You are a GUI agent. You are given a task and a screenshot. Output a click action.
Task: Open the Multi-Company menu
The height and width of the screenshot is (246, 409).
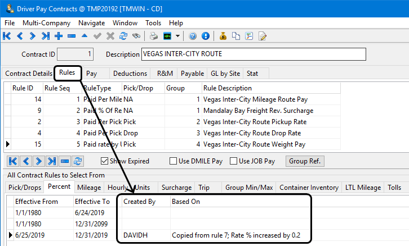click(x=46, y=23)
